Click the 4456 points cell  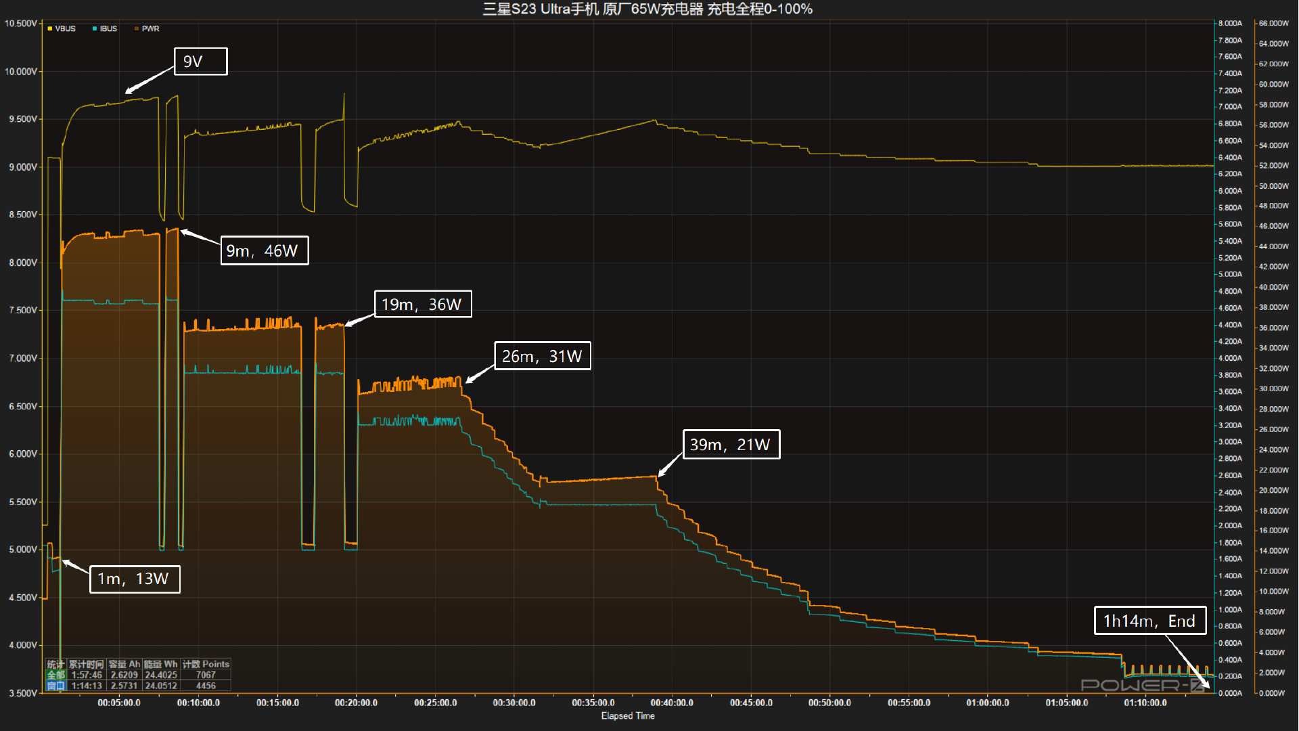click(x=206, y=686)
